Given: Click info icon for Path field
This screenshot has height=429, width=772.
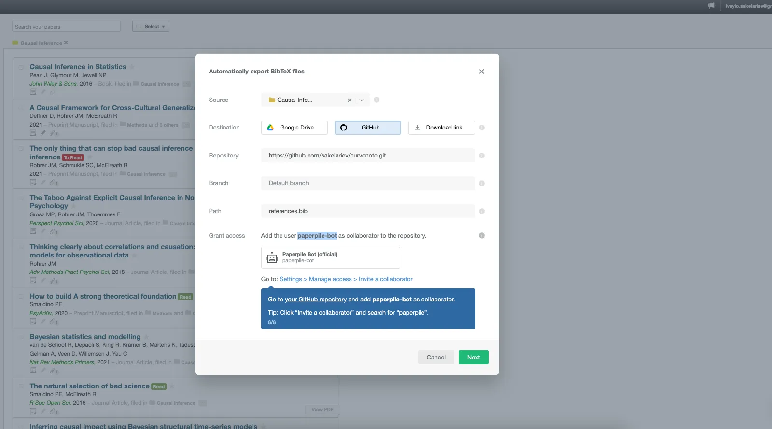Looking at the screenshot, I should [482, 211].
